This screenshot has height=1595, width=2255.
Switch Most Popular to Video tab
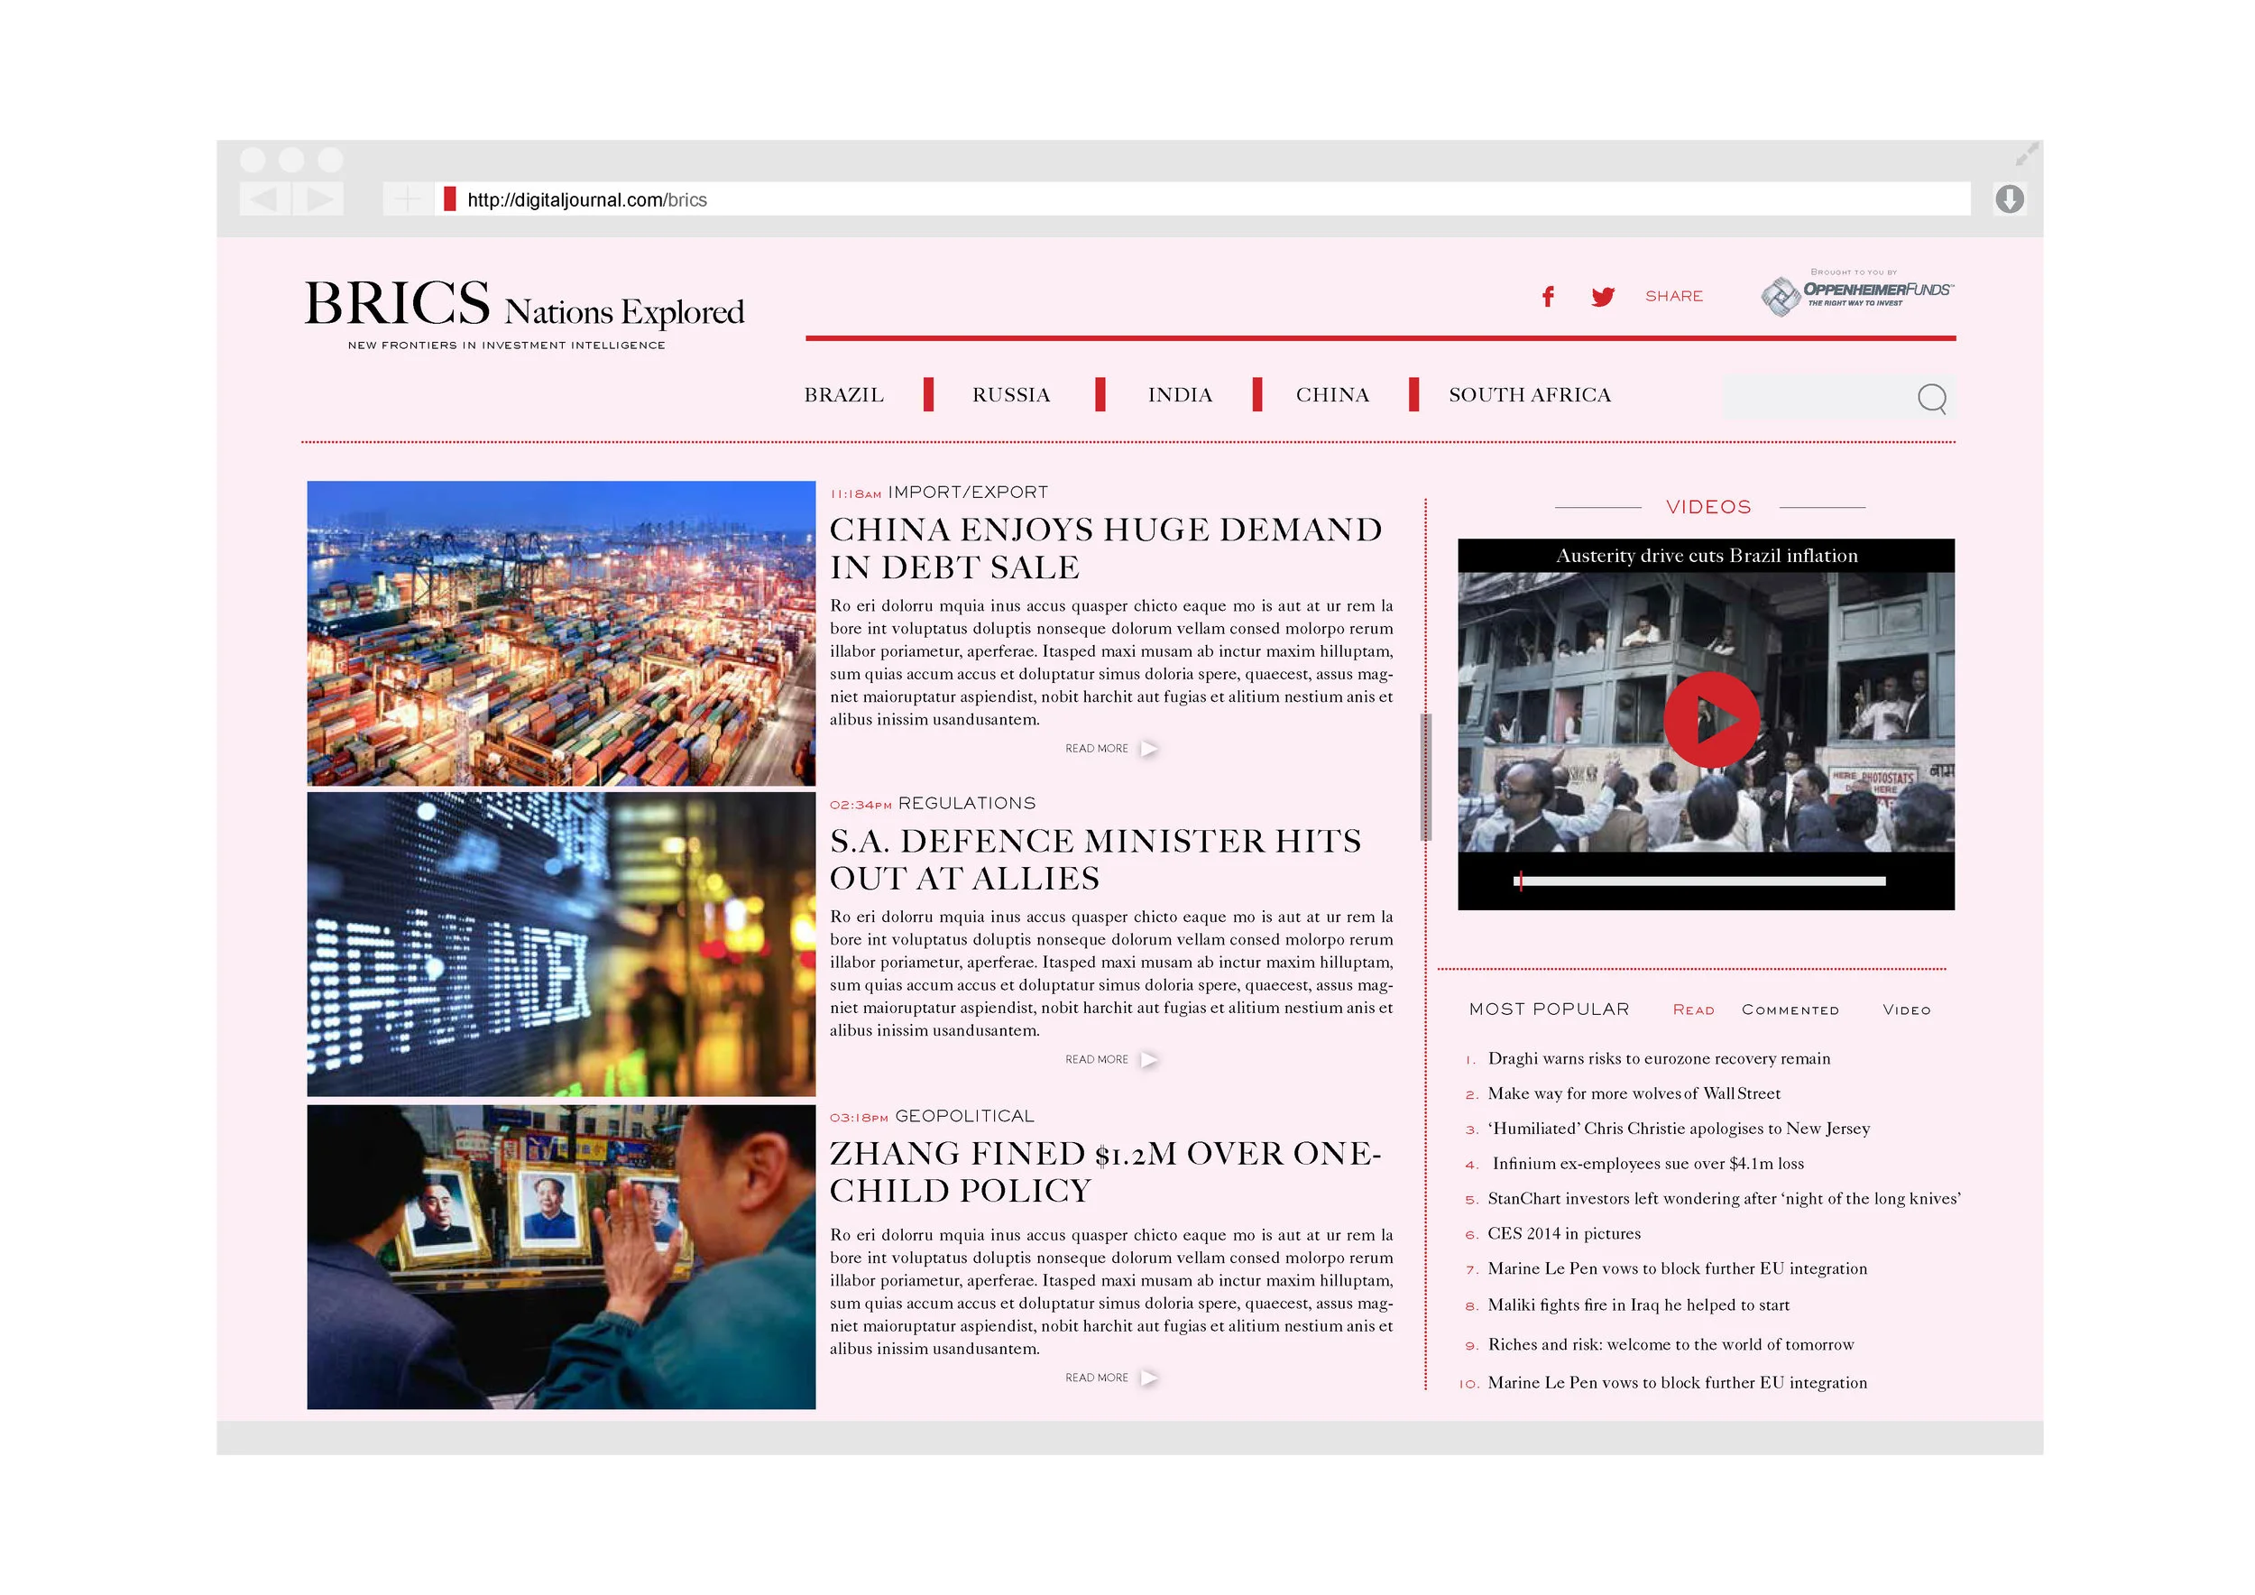coord(1906,1010)
